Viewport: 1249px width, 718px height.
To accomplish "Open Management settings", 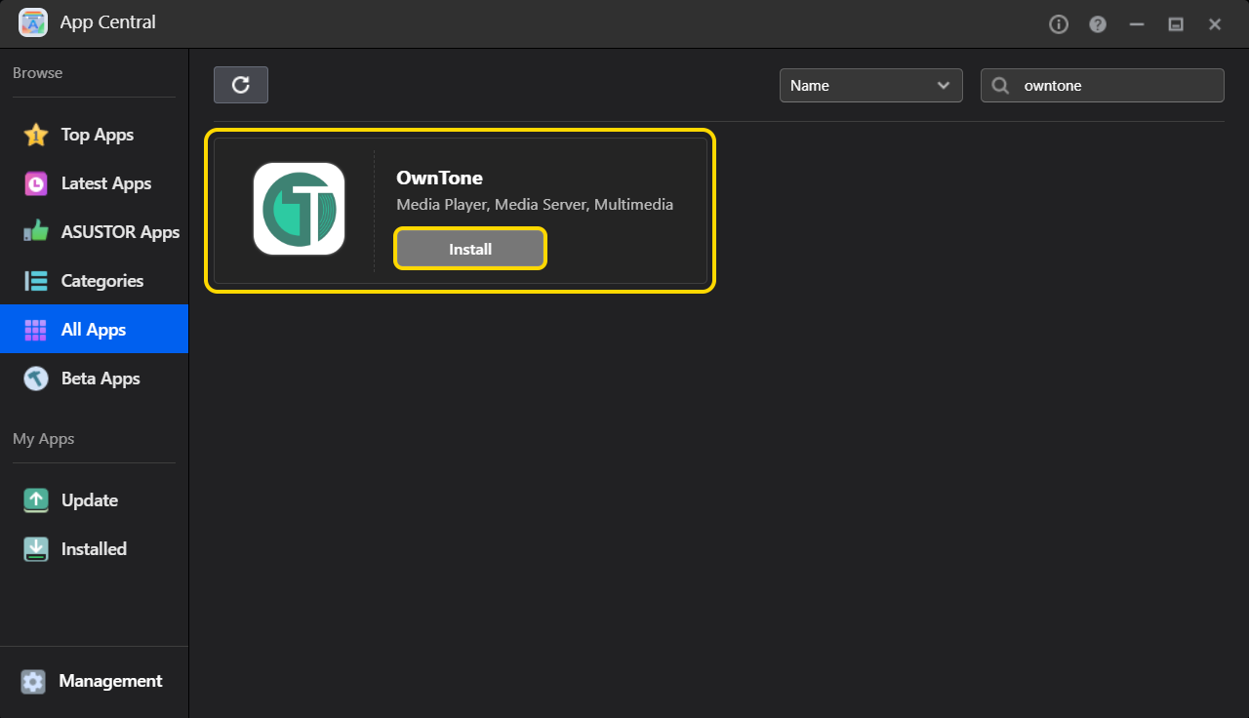I will 95,681.
